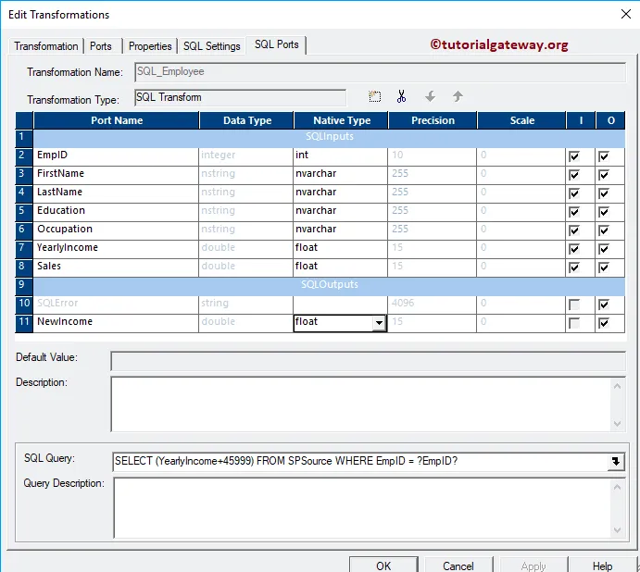
Task: Click Description box scroll down arrow
Action: pos(617,424)
